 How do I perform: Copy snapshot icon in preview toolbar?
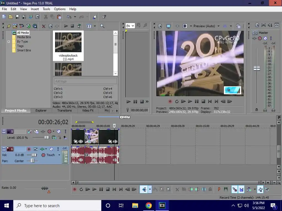pos(238,26)
